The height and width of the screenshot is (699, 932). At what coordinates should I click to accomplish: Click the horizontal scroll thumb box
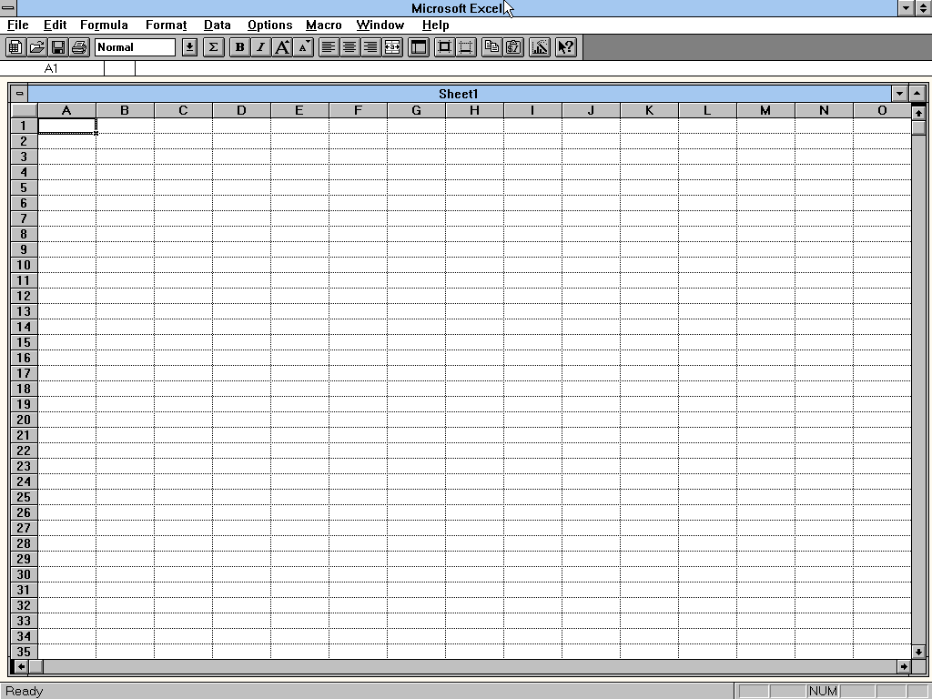(x=36, y=666)
